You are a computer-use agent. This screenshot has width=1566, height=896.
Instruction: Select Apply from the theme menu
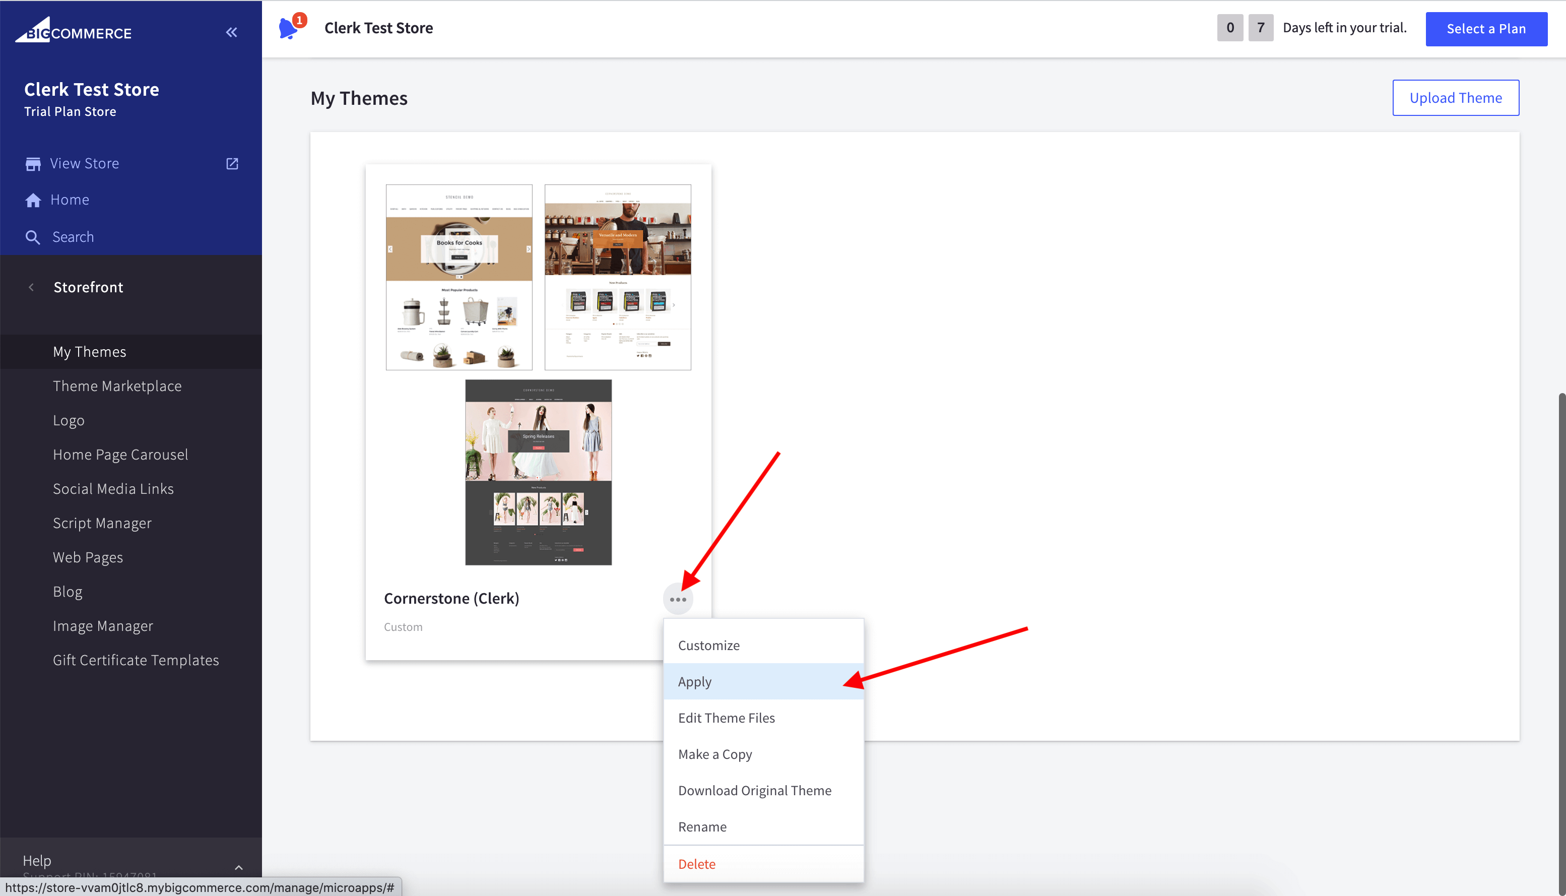695,681
